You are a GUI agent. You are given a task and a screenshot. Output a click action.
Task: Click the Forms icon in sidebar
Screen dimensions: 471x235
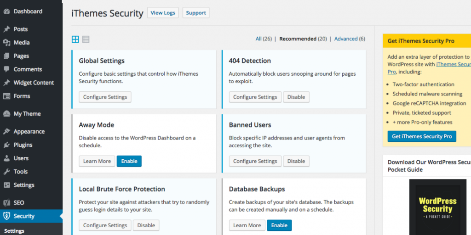6,96
